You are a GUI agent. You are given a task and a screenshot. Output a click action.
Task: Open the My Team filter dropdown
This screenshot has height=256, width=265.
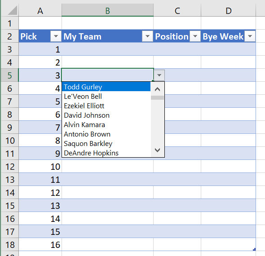147,36
